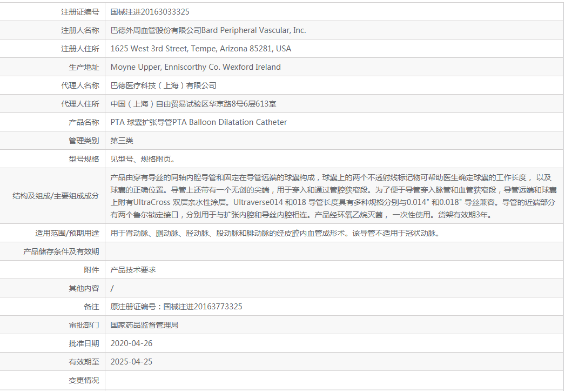Click registration number 国械注进20163033325
Viewport: 565px width, 391px height.
[150, 12]
